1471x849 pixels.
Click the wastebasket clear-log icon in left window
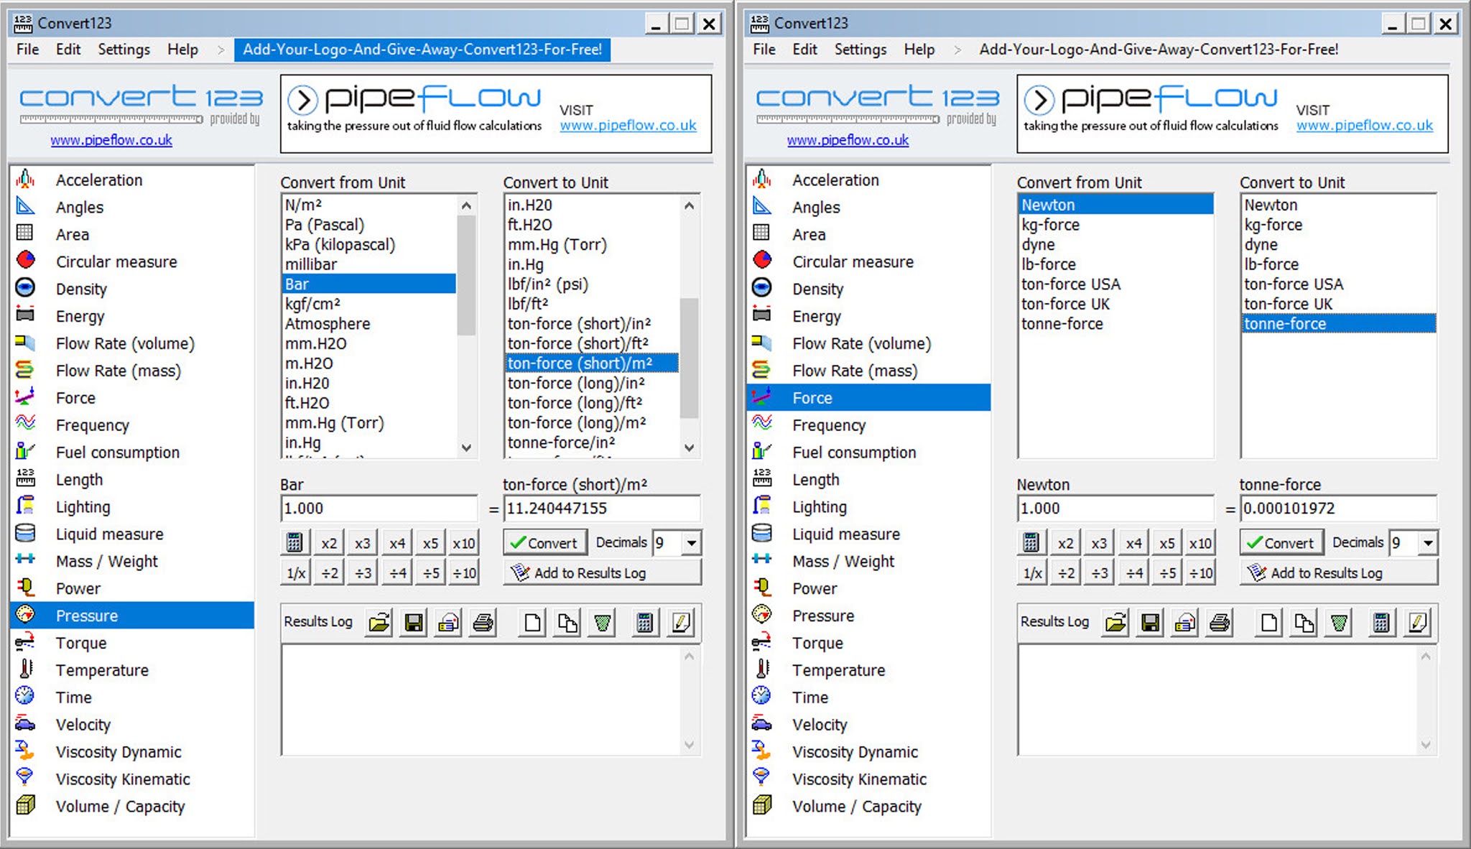point(603,623)
